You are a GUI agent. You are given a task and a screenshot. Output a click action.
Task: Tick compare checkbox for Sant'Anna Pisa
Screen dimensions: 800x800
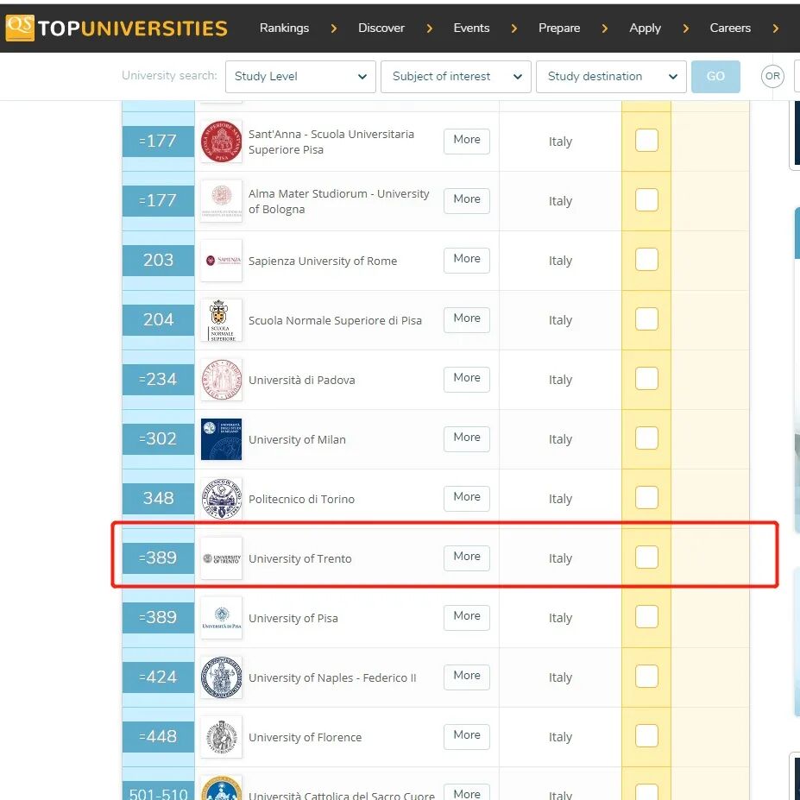[x=646, y=141]
